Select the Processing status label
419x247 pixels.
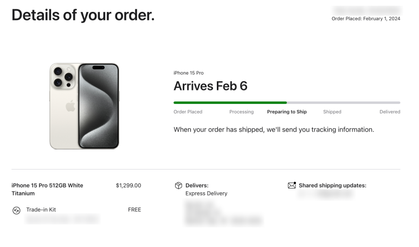242,112
